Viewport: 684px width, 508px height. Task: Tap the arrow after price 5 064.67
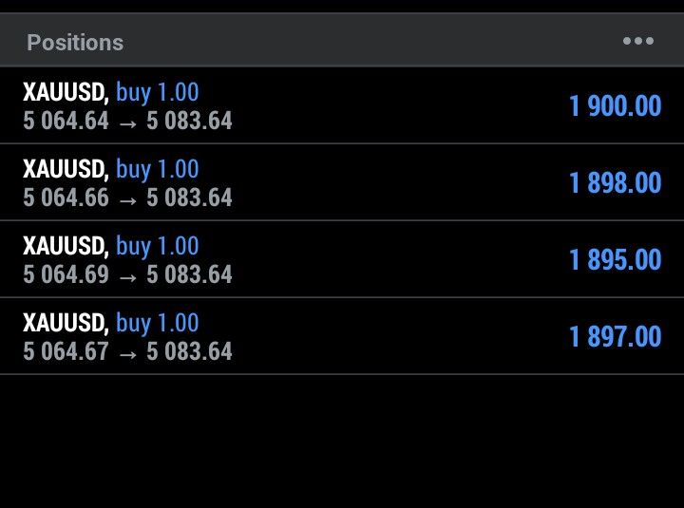[127, 352]
